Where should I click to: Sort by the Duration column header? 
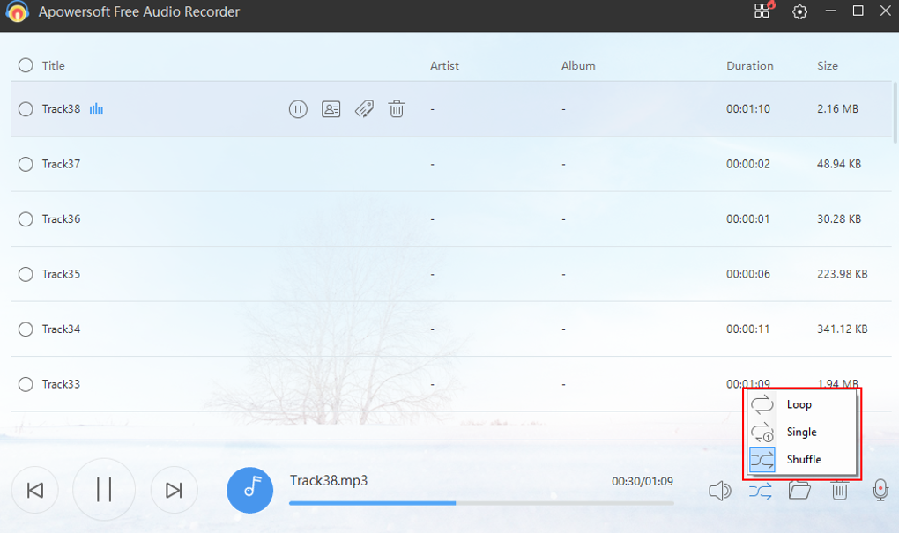(749, 65)
